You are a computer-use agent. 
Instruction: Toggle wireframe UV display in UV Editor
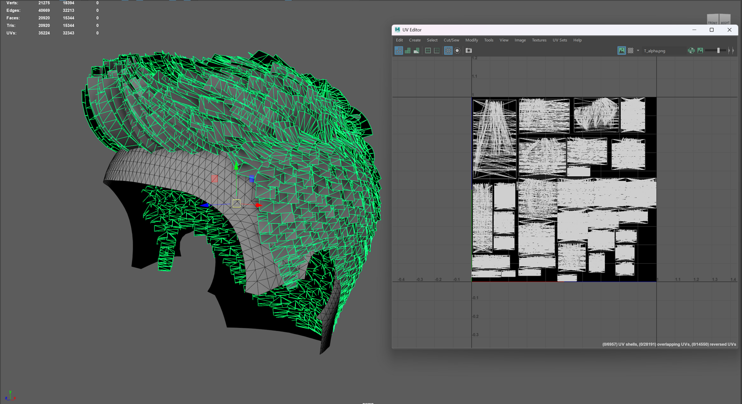[399, 50]
